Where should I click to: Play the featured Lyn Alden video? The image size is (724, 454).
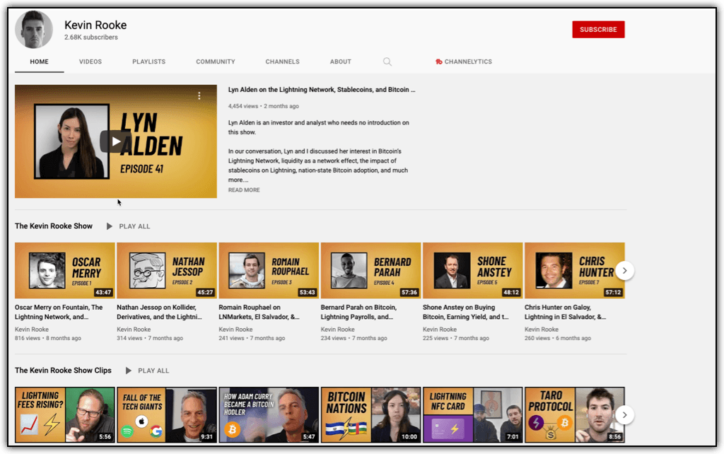pos(116,141)
